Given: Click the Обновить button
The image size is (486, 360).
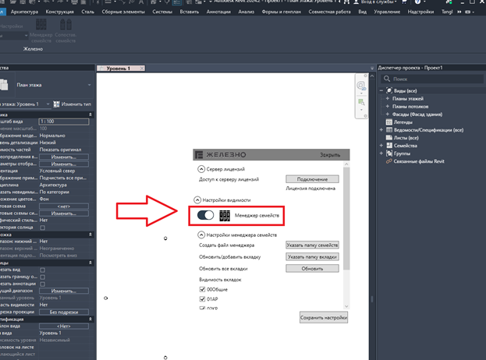Looking at the screenshot, I should coord(312,269).
